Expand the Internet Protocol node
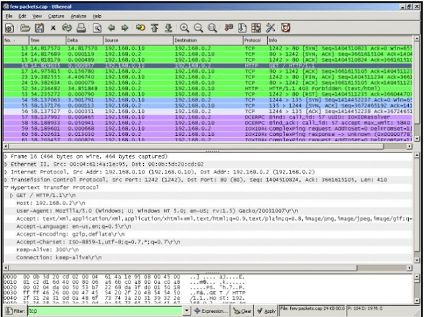The width and height of the screenshot is (424, 317). [6, 172]
